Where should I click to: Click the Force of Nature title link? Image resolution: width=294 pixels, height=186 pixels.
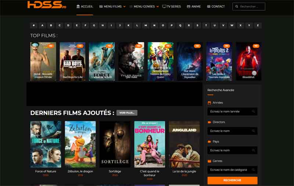point(46,171)
